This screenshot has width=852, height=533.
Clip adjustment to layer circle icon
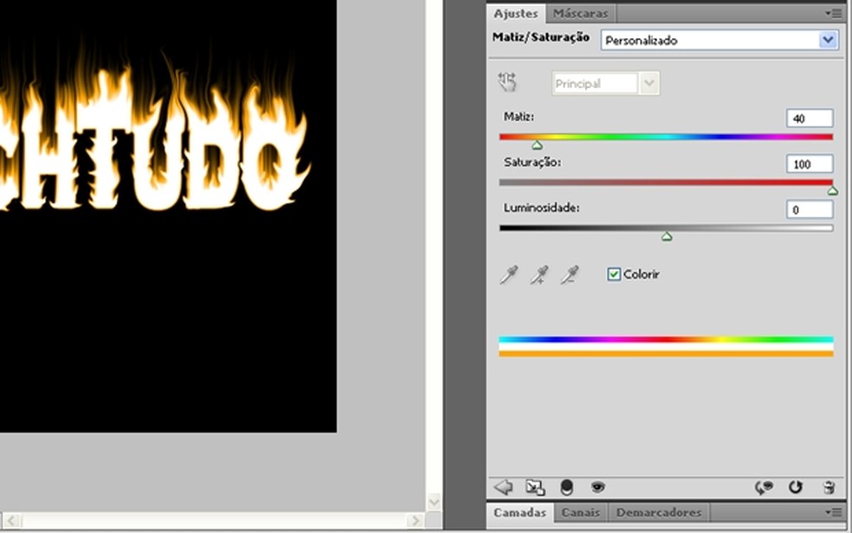[566, 487]
